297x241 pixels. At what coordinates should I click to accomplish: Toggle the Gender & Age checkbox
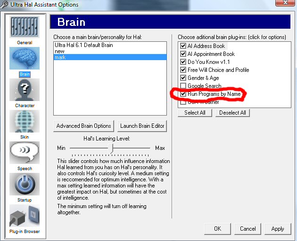pyautogui.click(x=183, y=78)
